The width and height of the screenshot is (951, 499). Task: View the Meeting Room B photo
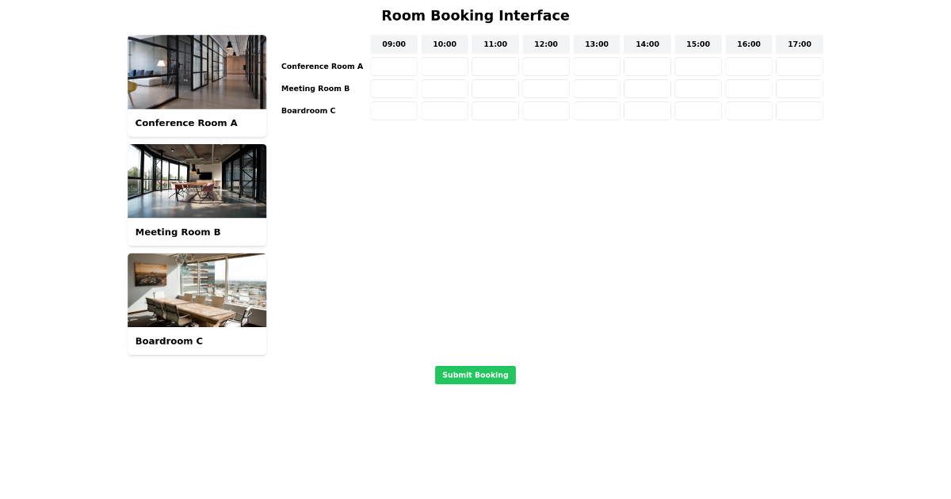point(197,181)
